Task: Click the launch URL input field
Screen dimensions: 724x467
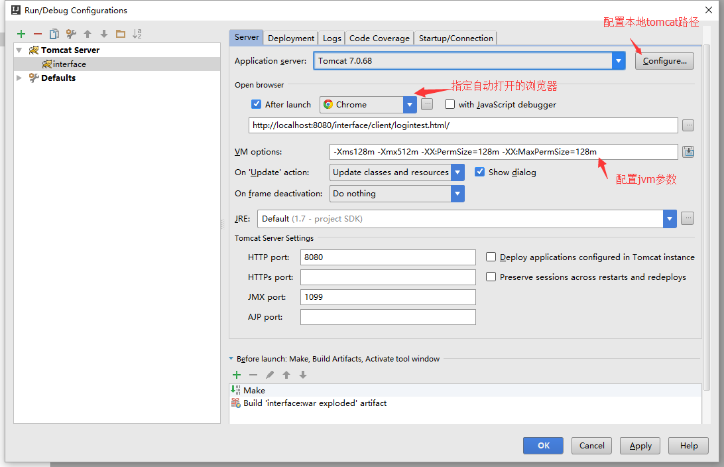Action: point(463,125)
